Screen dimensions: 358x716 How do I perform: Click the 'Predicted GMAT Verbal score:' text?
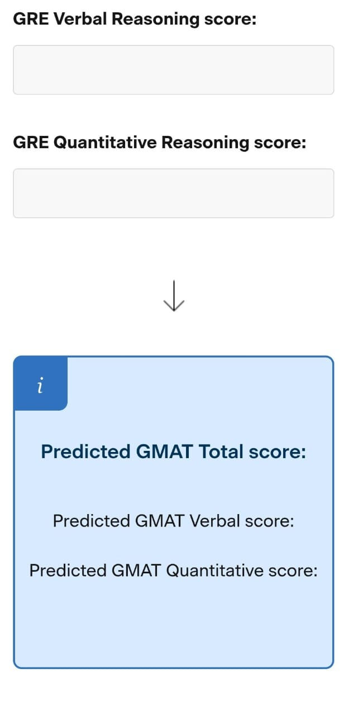174,521
